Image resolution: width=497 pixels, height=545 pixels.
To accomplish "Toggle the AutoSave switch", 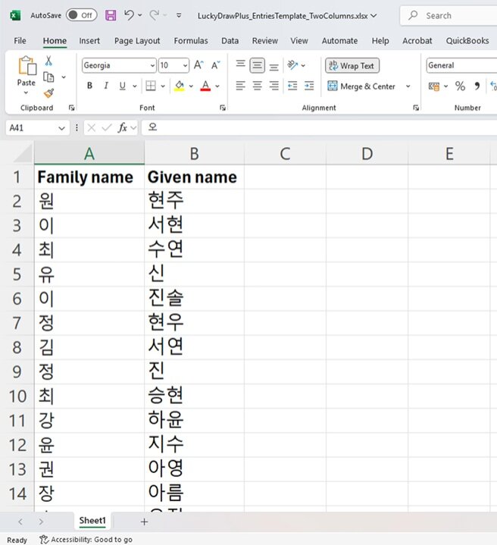I will coord(81,15).
